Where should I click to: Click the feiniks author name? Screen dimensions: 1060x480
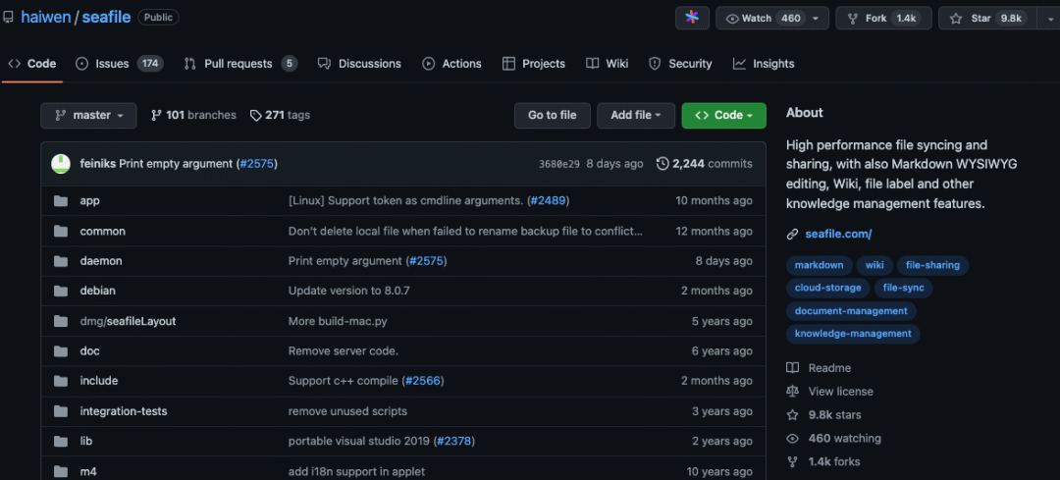98,164
